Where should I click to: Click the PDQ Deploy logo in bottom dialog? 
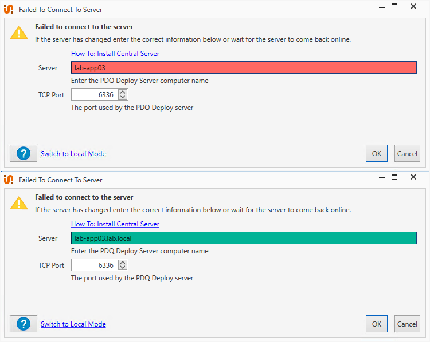tap(9, 180)
